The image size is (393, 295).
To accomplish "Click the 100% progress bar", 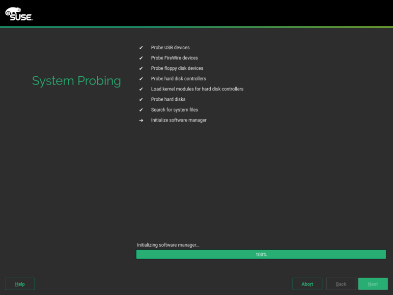I will 261,254.
